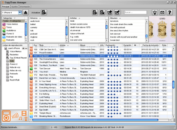This screenshot has height=130, width=177.
Task: Click the Año column header
Action: coord(102,45)
